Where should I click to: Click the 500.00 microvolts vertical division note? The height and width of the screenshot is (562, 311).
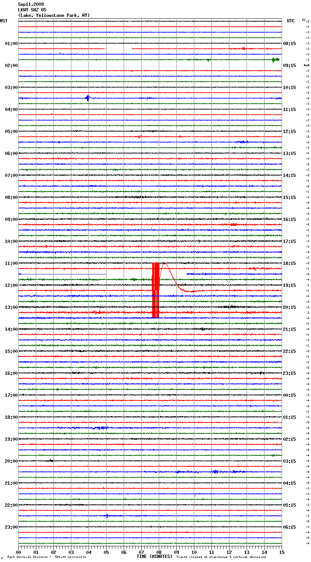click(46, 557)
